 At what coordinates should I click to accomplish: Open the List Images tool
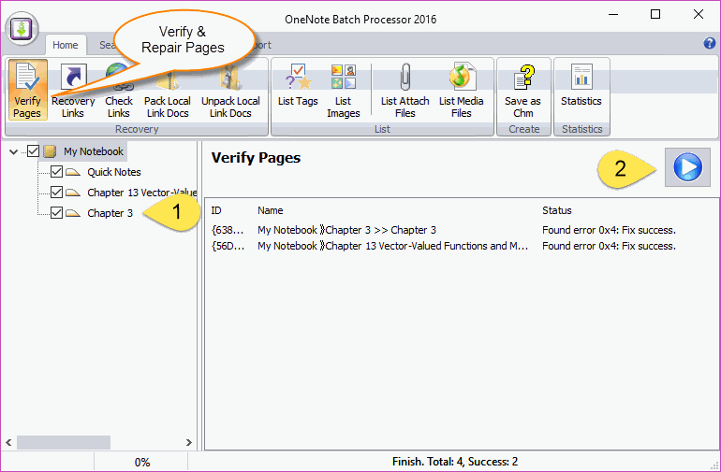pos(343,90)
